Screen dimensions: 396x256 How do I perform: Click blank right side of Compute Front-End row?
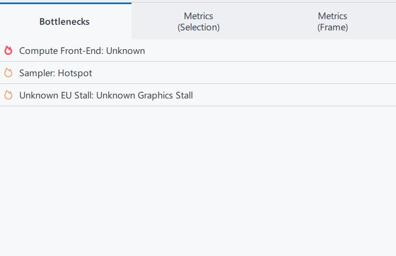point(291,51)
